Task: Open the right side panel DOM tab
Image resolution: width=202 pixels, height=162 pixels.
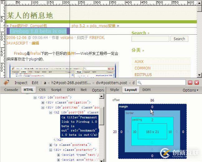Action: point(147,90)
